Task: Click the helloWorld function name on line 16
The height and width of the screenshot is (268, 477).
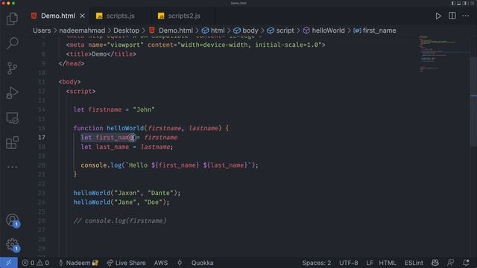Action: click(x=125, y=128)
